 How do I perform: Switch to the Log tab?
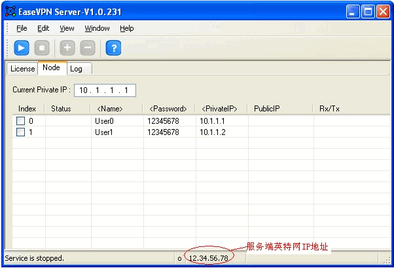pyautogui.click(x=79, y=69)
